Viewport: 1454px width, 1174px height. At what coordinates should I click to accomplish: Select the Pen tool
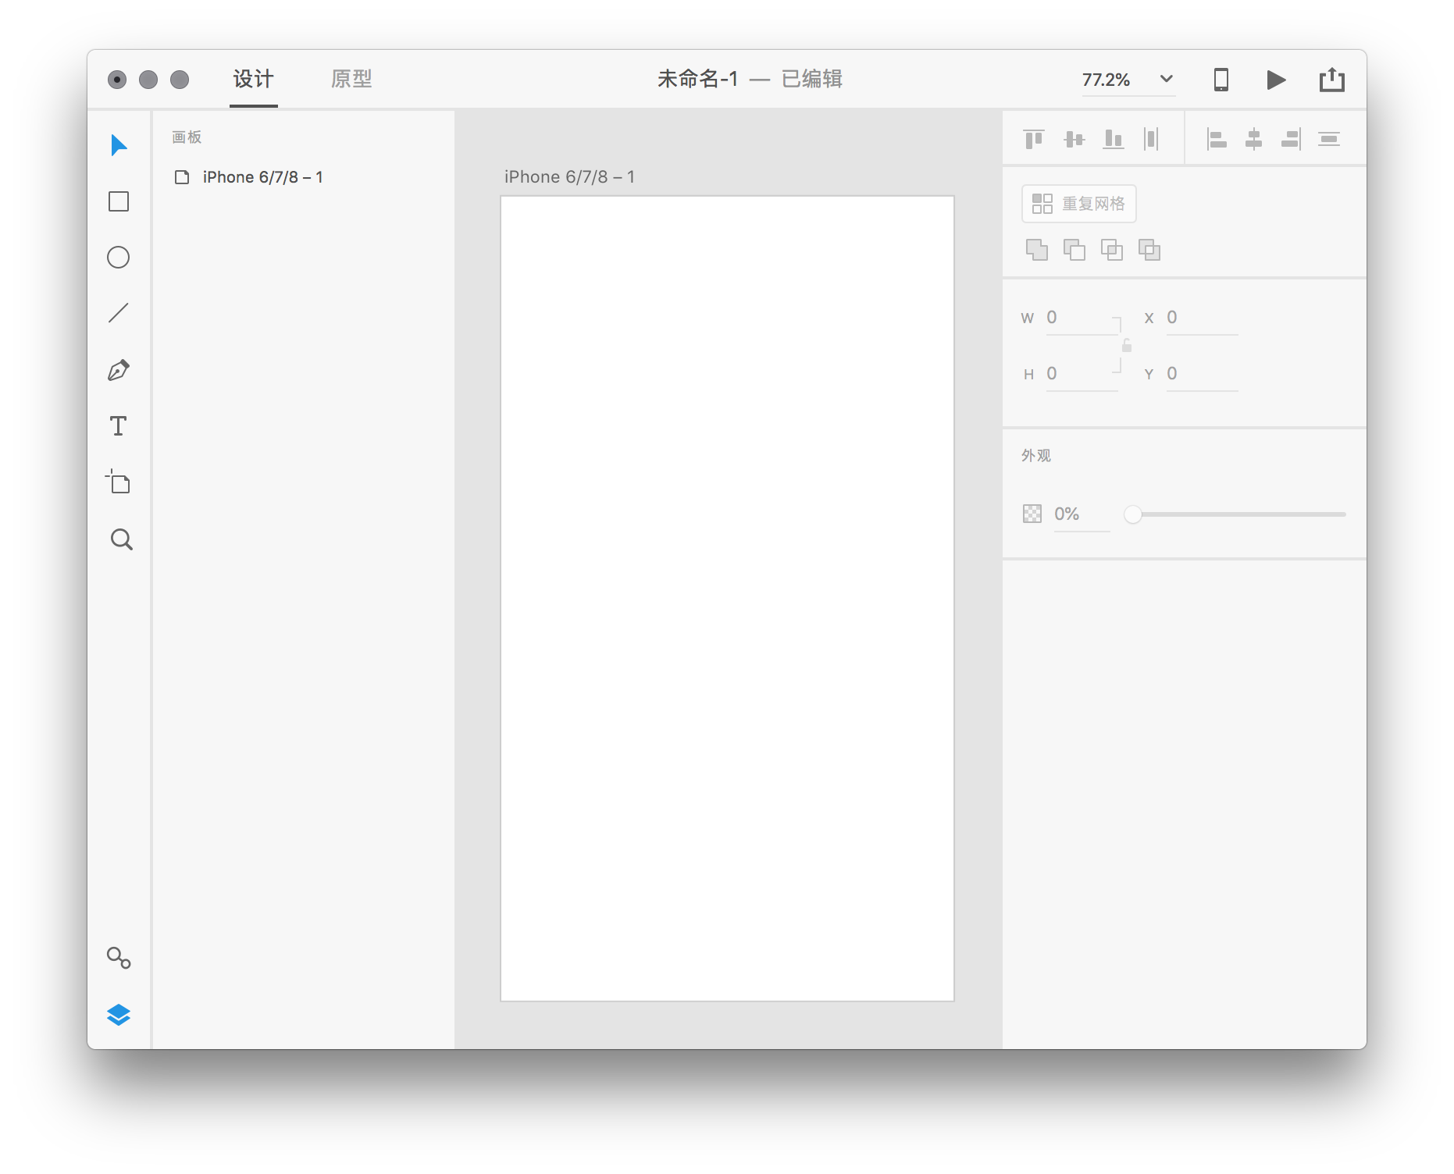tap(119, 370)
